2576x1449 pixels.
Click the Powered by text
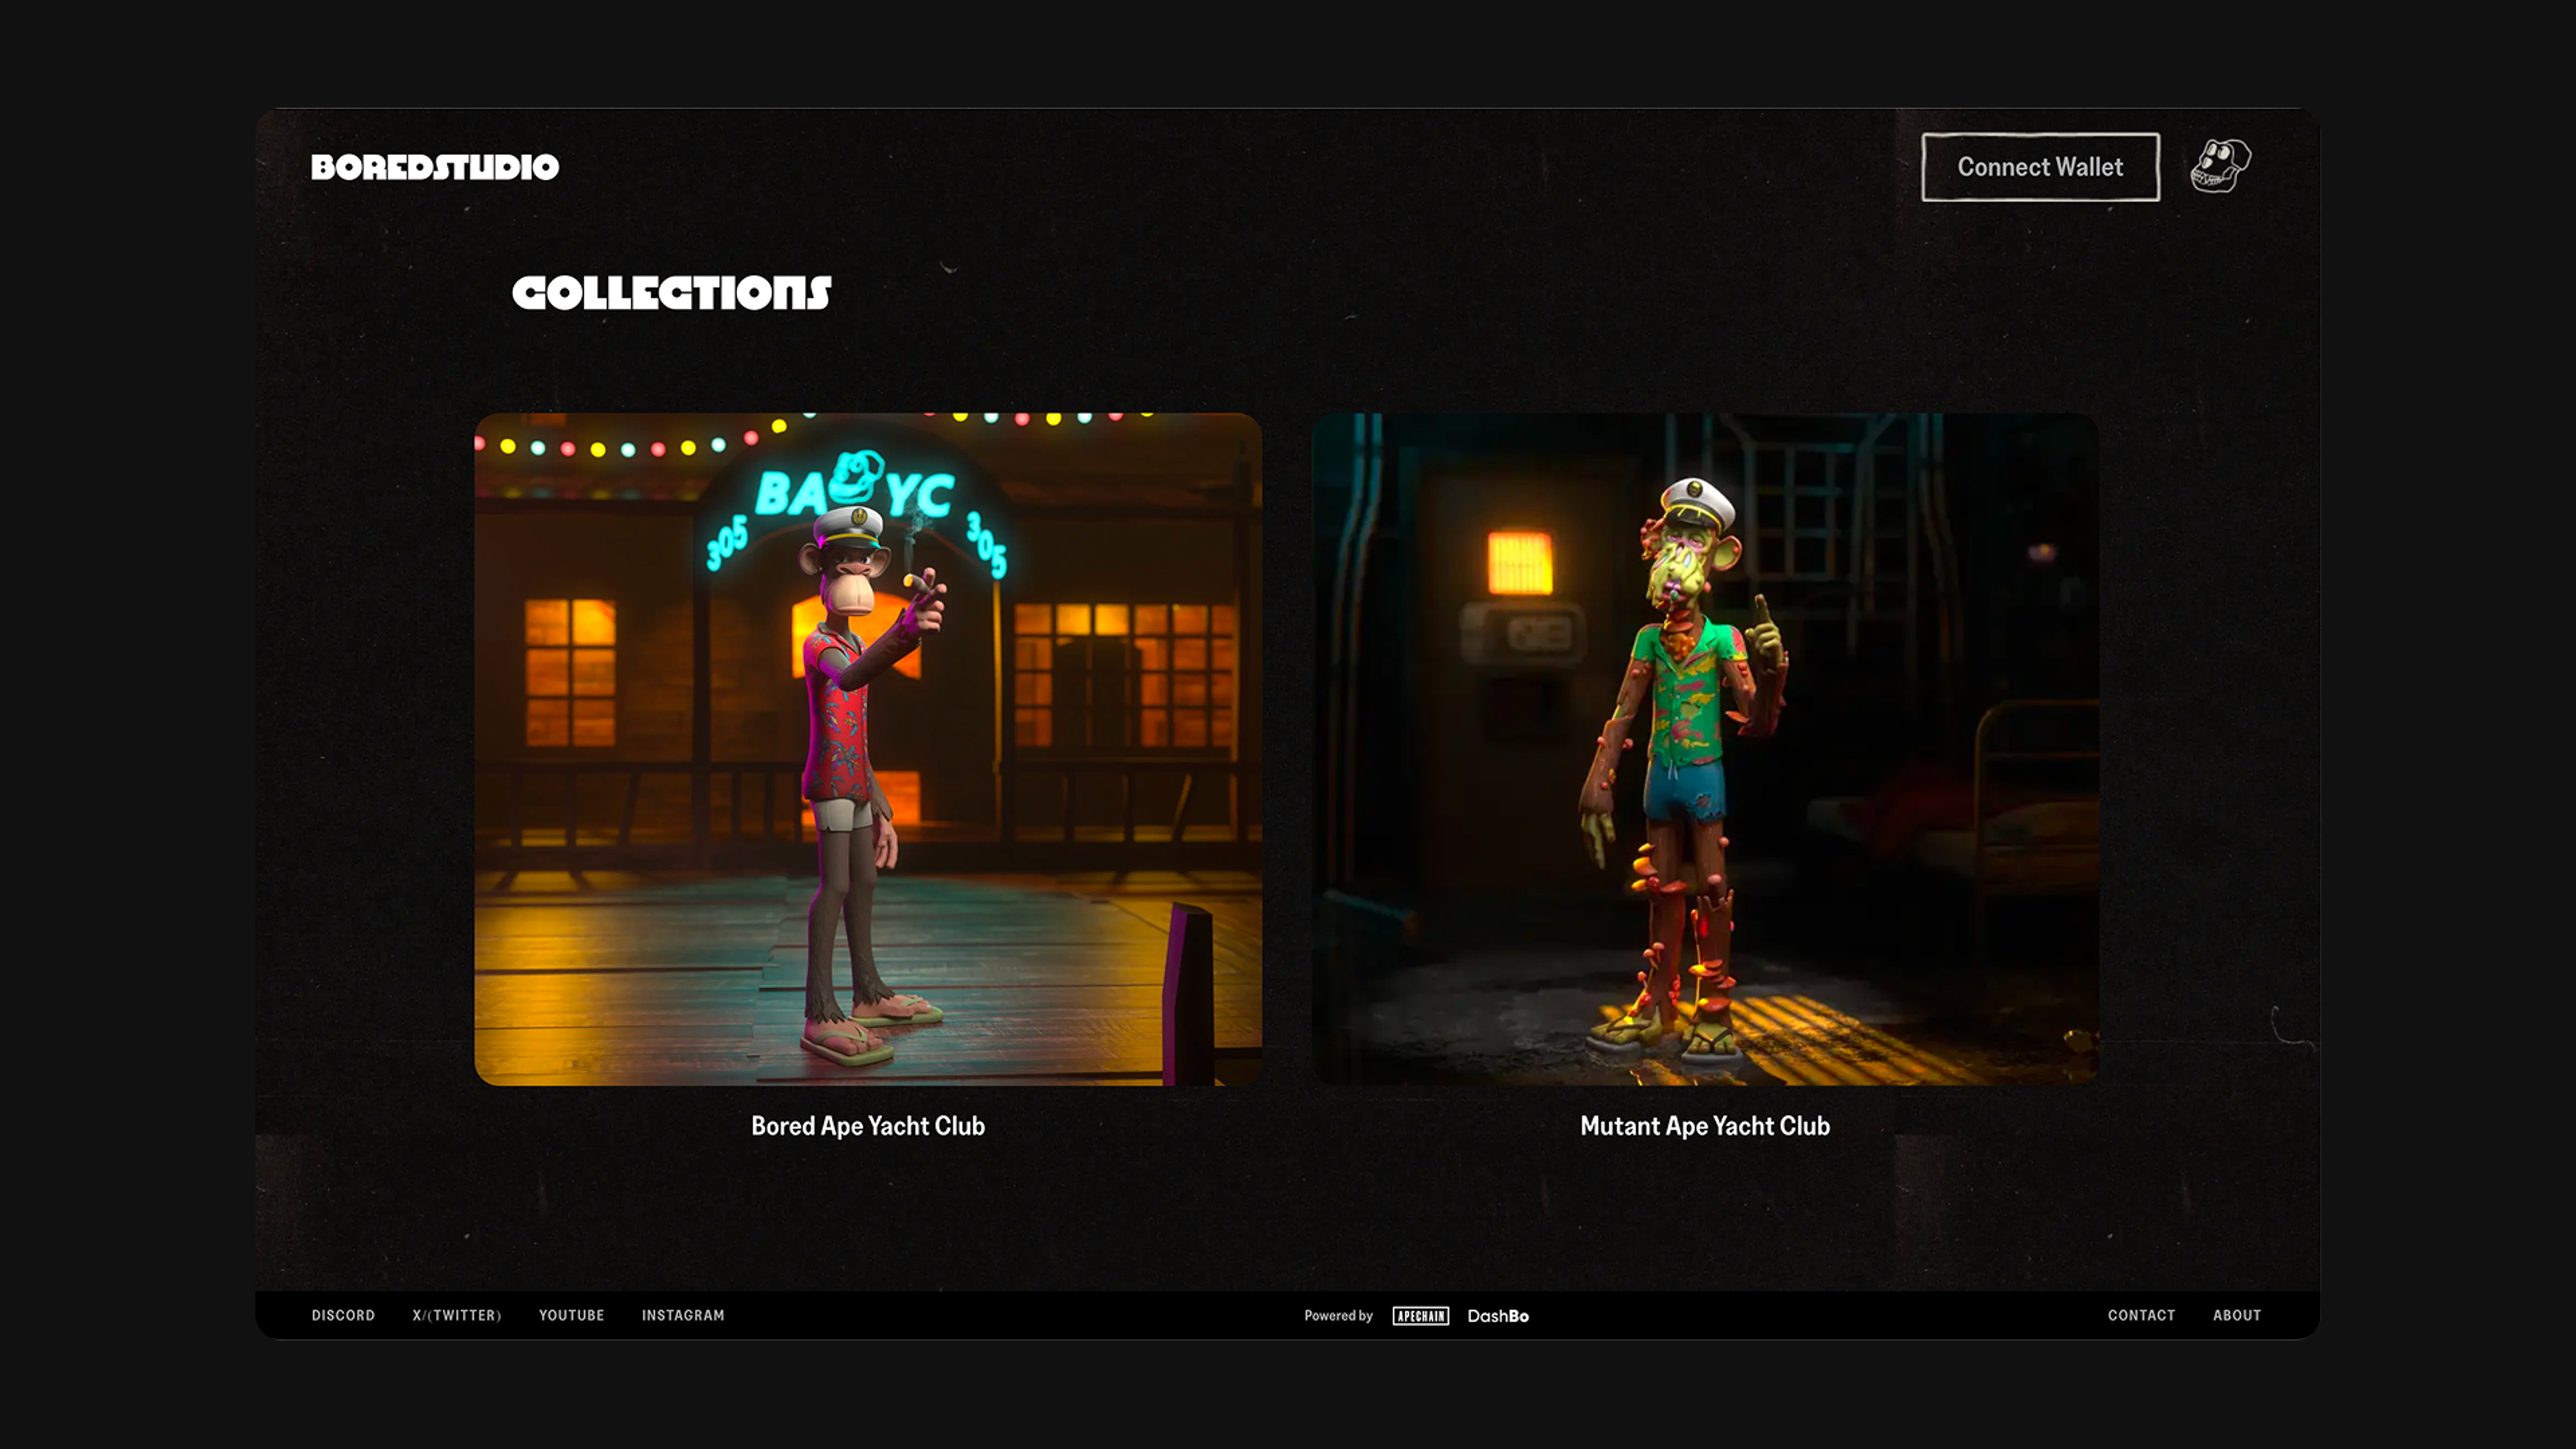[1338, 1315]
